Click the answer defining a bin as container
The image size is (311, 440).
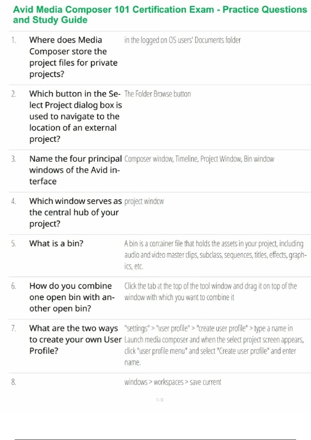point(215,255)
